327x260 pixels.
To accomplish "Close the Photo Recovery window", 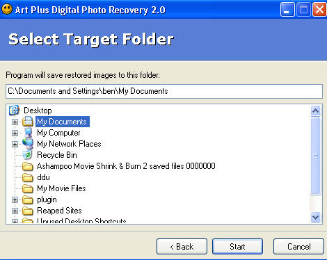I will (319, 10).
